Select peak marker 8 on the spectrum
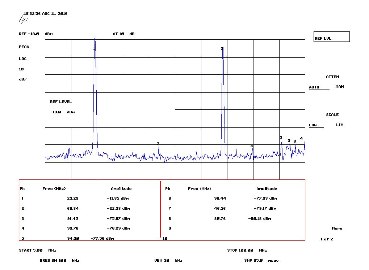 [252, 146]
